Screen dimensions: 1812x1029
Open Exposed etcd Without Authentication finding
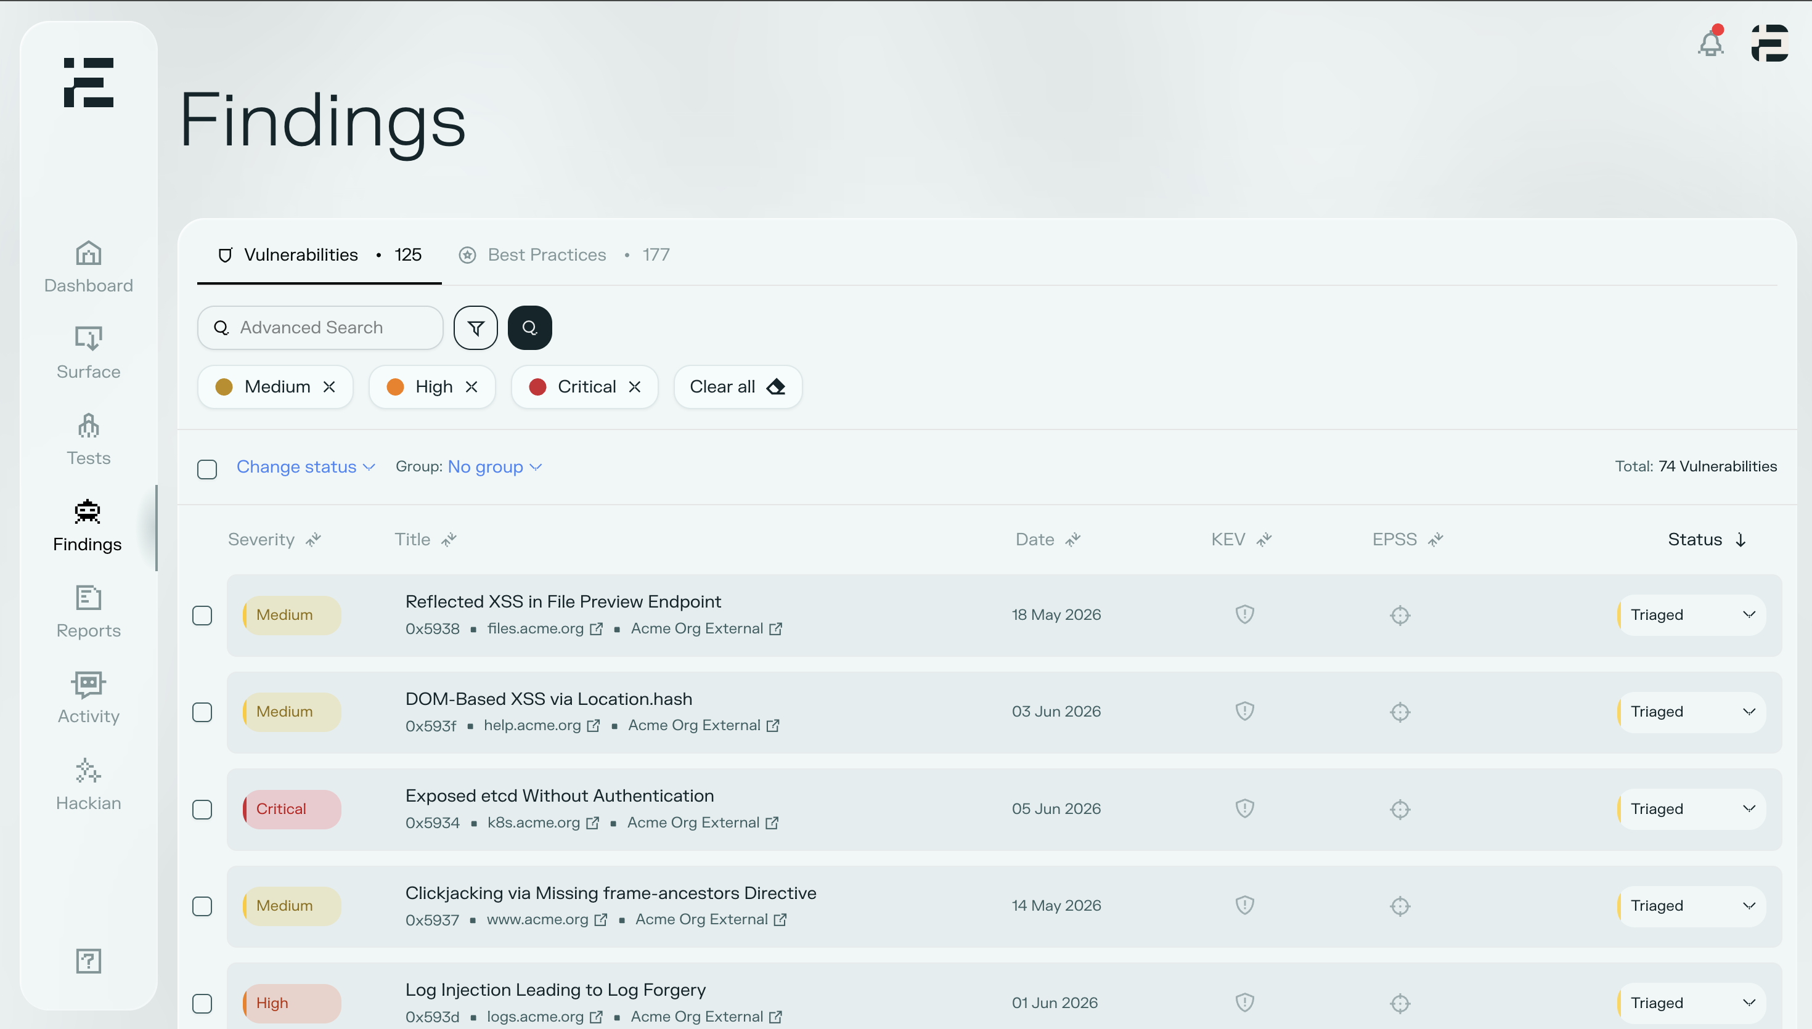[x=560, y=795]
